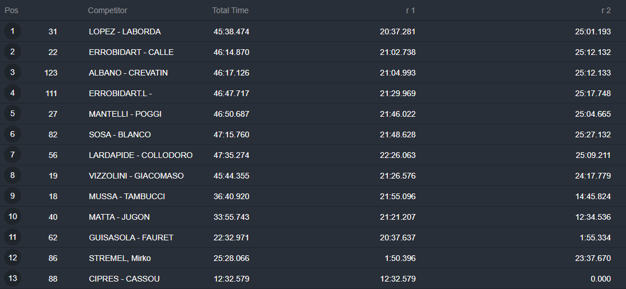Click the position 10 circle badge
This screenshot has height=289, width=626.
click(x=13, y=216)
